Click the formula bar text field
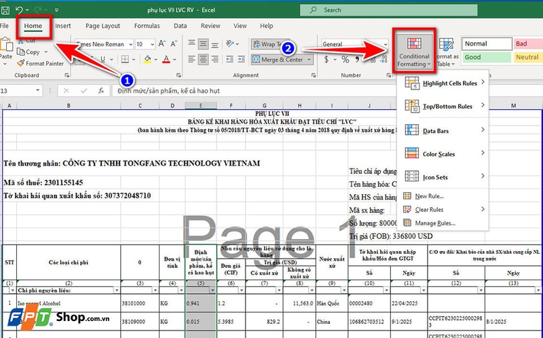Image resolution: width=543 pixels, height=338 pixels. pyautogui.click(x=254, y=91)
